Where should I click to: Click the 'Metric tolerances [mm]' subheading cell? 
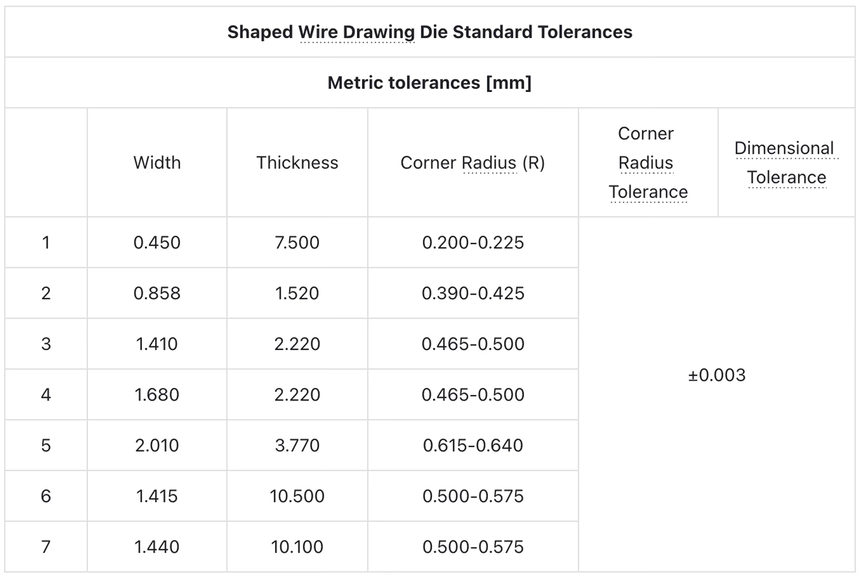(430, 82)
